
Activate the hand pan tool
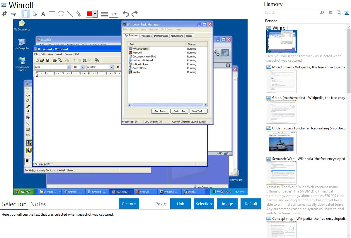coord(25,14)
